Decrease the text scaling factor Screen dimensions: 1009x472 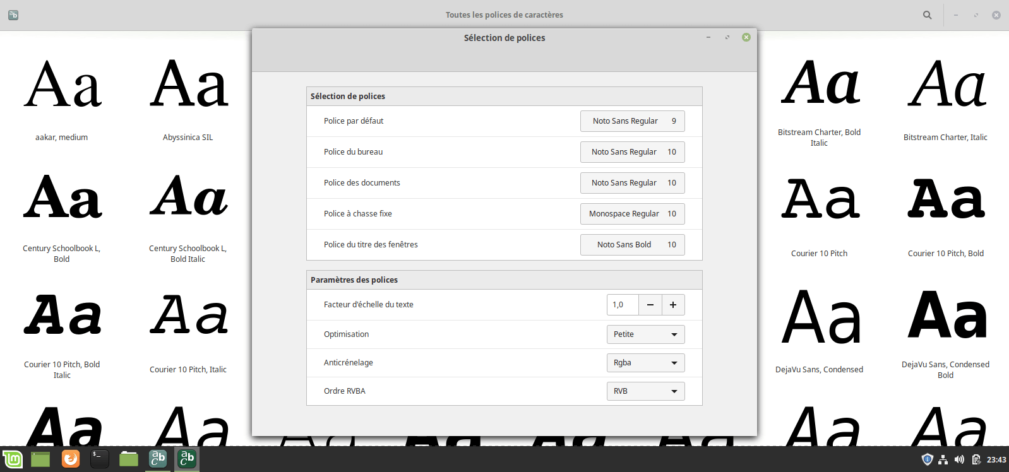(x=650, y=305)
